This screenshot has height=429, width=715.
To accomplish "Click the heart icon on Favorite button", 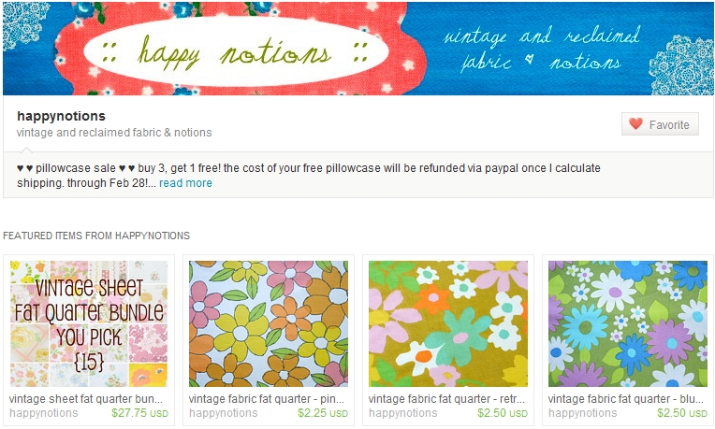I will [x=635, y=124].
